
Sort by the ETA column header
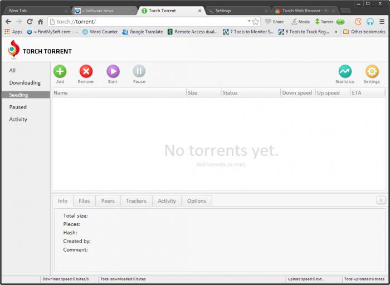coord(368,93)
